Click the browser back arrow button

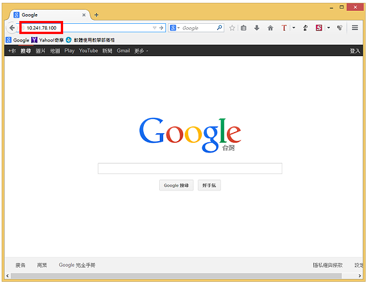[12, 28]
